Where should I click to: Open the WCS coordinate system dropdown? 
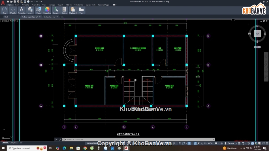[257, 47]
